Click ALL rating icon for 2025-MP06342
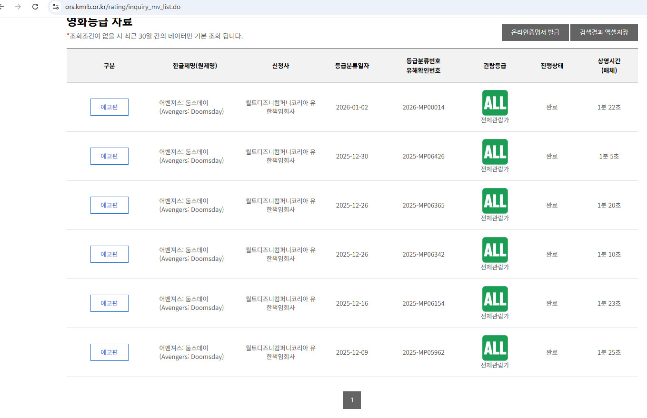The width and height of the screenshot is (647, 418). pyautogui.click(x=495, y=249)
